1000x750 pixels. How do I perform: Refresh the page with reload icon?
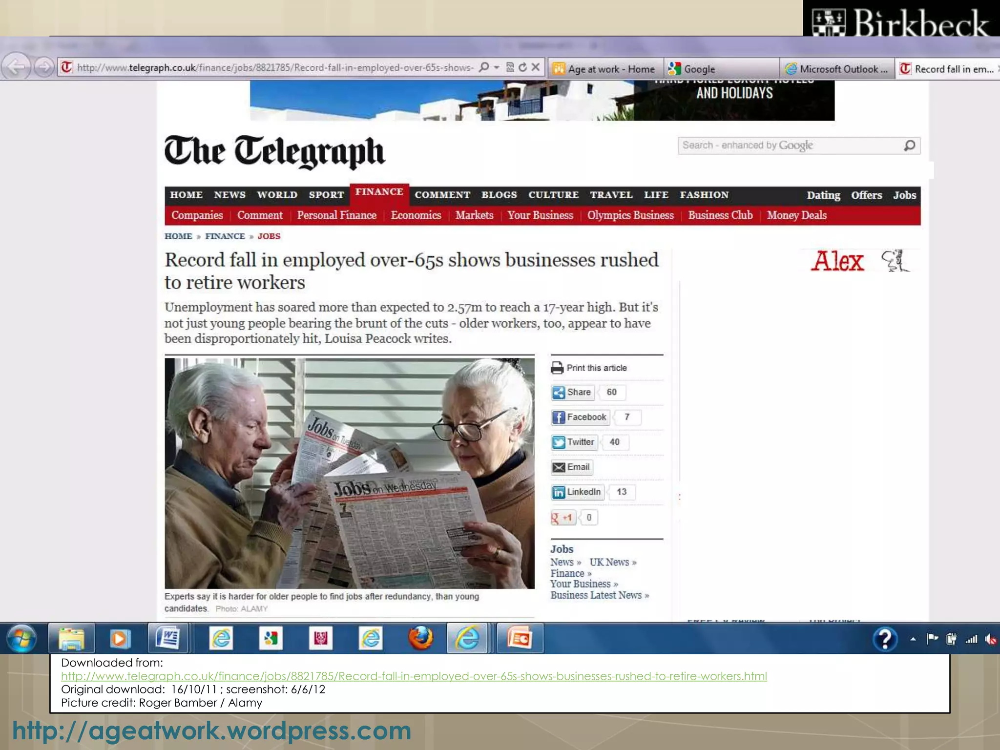pos(522,67)
